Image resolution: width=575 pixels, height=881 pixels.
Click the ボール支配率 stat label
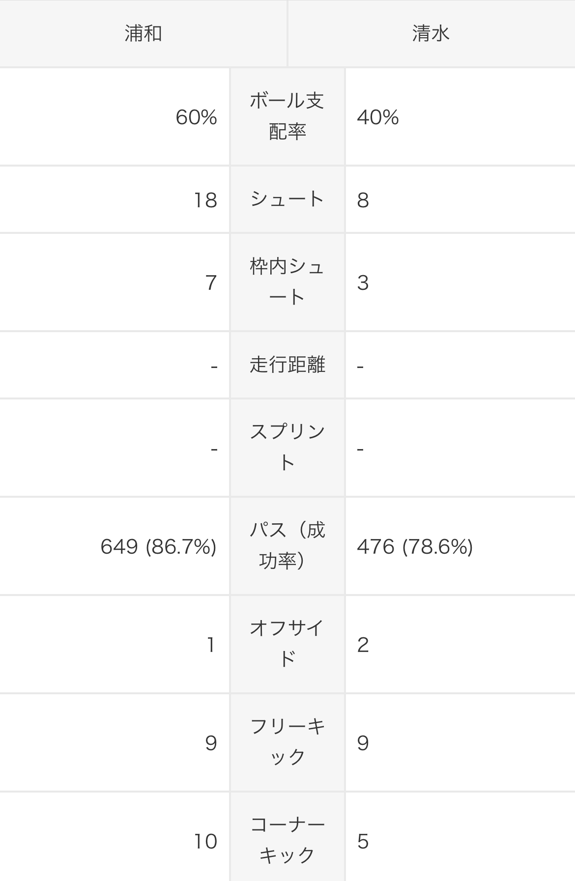[x=287, y=116]
